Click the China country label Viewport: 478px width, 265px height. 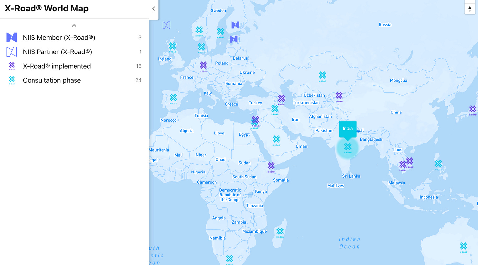[x=396, y=112]
